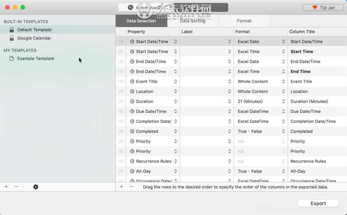Edit the Duration (Minutes) column title
Screen dimensions: 347x215
coord(309,102)
